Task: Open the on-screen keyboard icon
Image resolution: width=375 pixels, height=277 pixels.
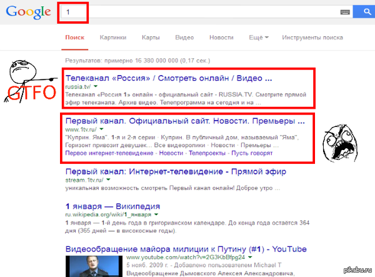Action: [345, 13]
